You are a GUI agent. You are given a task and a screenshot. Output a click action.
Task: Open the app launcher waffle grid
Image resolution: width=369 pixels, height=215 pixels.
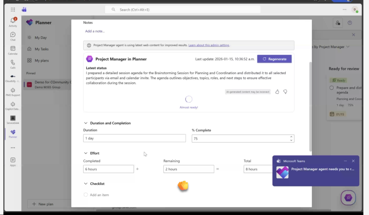[13, 10]
